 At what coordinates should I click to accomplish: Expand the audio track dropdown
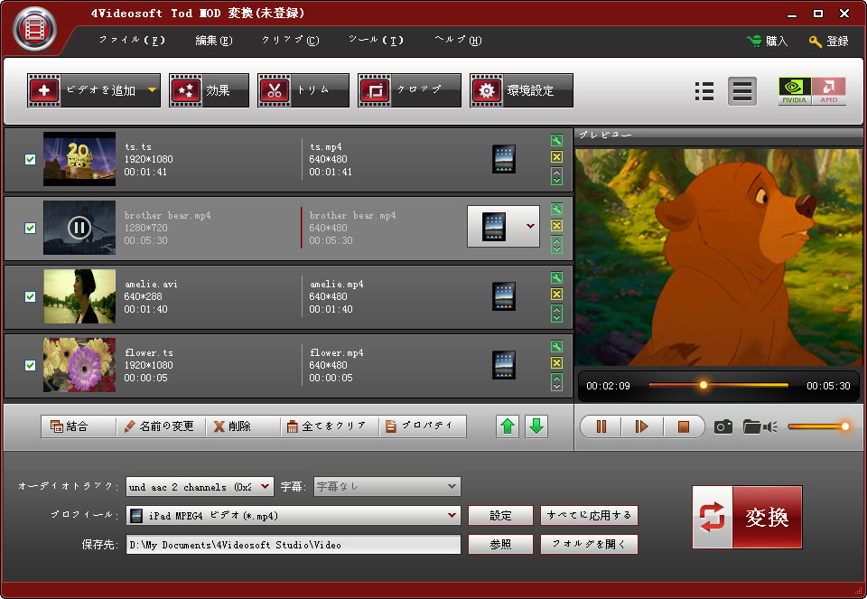[x=266, y=487]
